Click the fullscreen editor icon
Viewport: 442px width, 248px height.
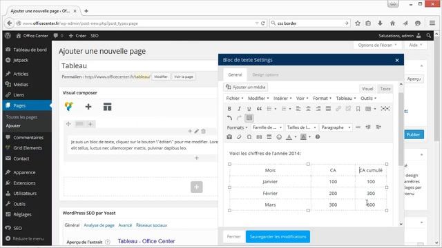(x=385, y=109)
